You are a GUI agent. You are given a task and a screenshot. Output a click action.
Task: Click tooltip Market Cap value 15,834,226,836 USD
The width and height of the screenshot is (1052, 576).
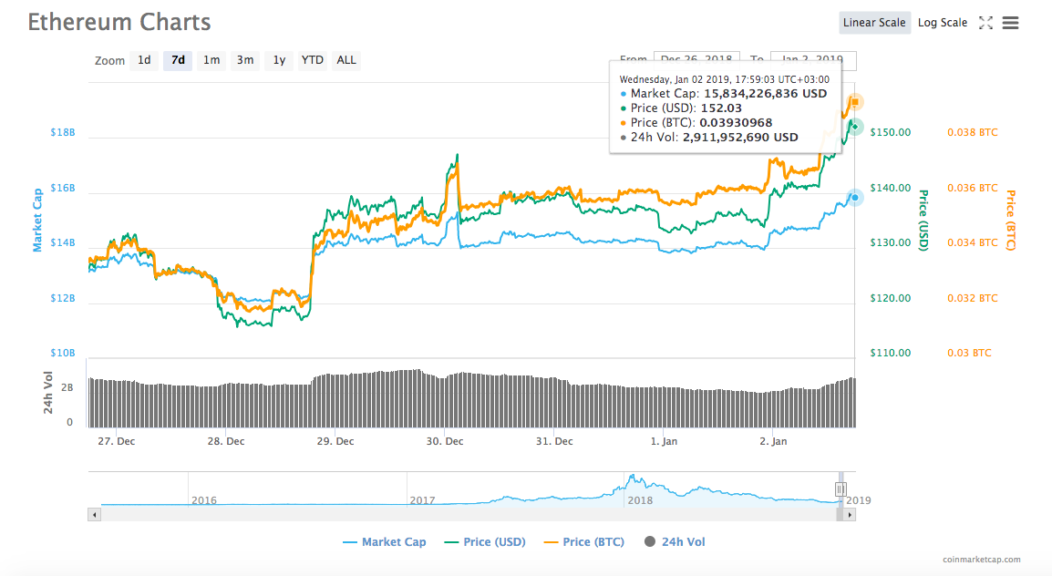[765, 94]
